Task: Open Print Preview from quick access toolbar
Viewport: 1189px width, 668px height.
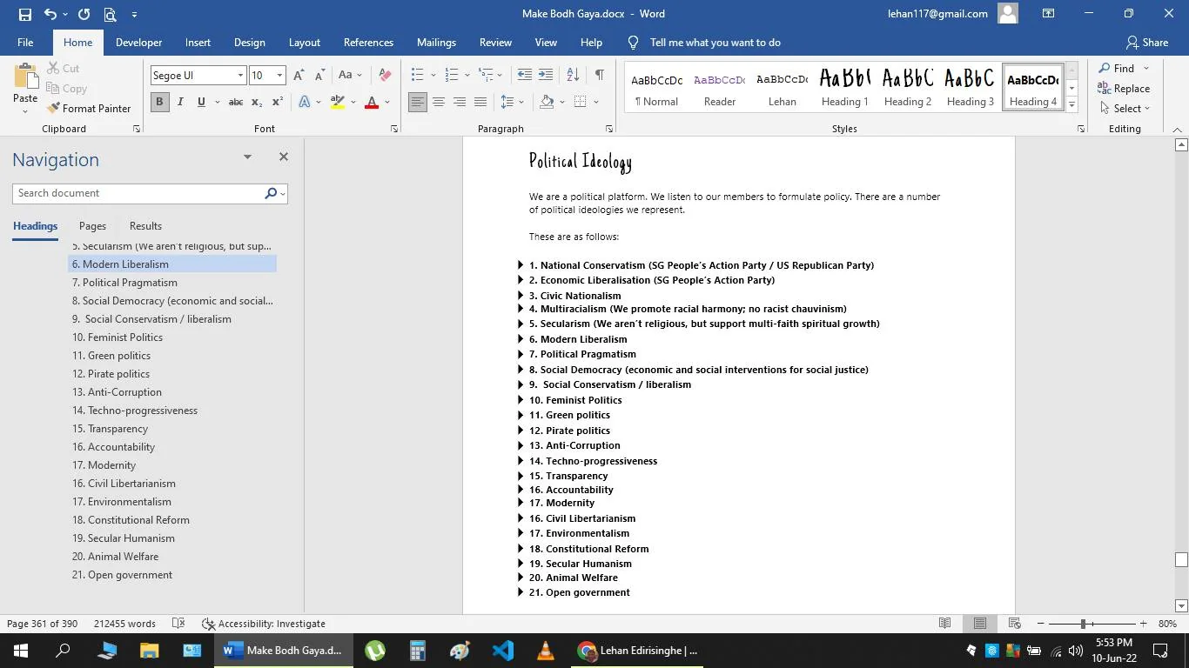Action: (110, 14)
